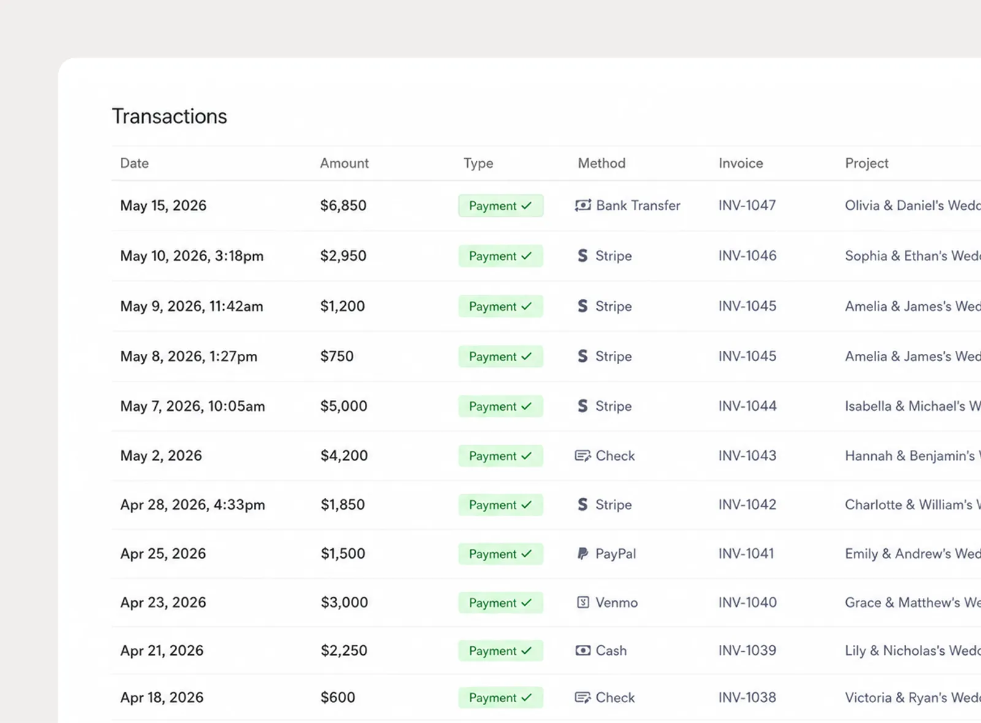The image size is (981, 723).
Task: Open invoice INV-1046
Action: click(747, 256)
